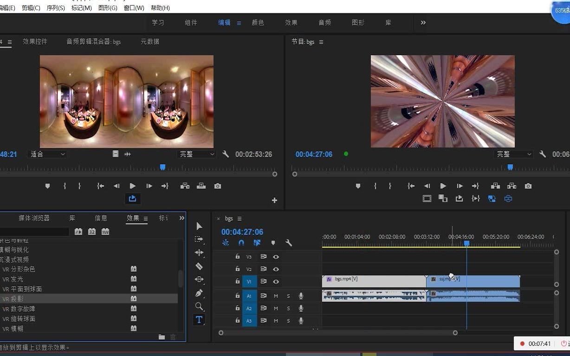Switch to the 颜色 workspace tab

pyautogui.click(x=258, y=22)
